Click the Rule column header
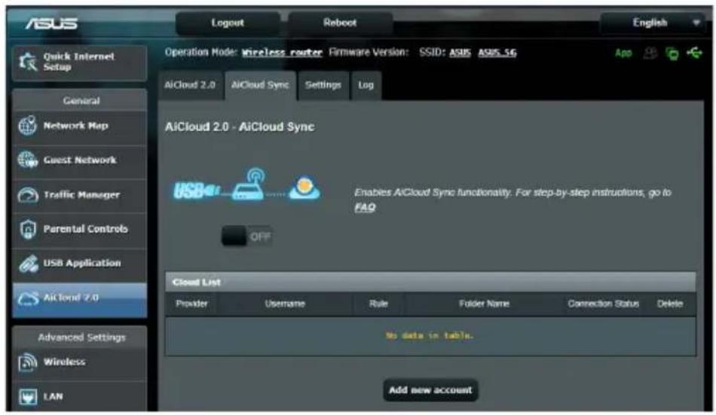 [378, 304]
